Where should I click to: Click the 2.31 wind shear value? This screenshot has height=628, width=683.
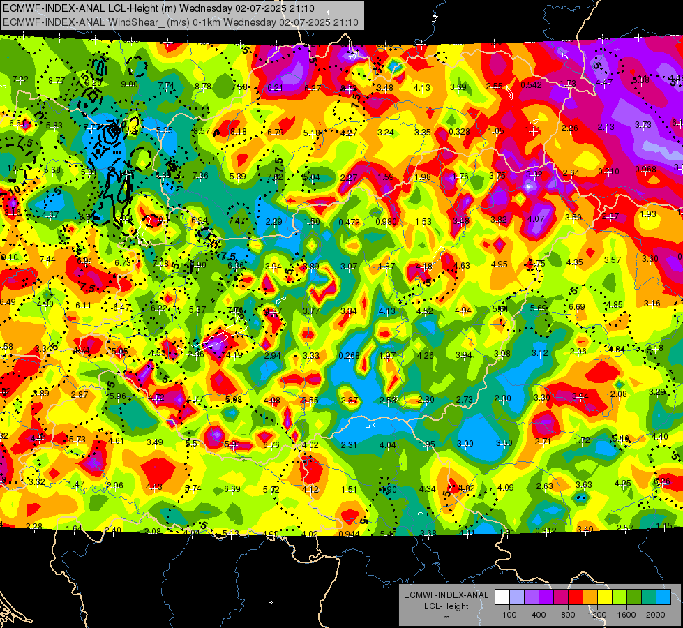click(349, 445)
